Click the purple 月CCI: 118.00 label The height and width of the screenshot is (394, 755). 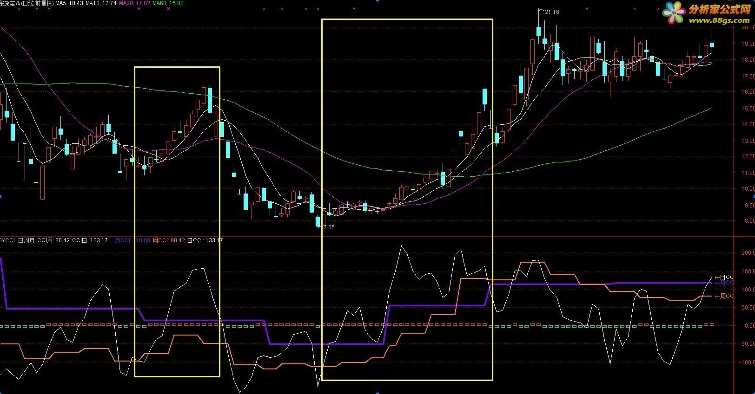(x=132, y=240)
